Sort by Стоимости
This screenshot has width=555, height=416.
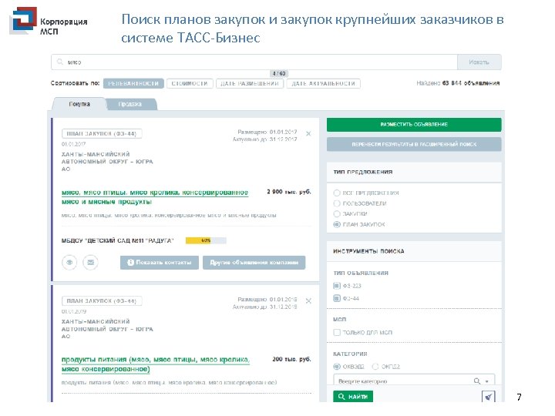(x=190, y=83)
